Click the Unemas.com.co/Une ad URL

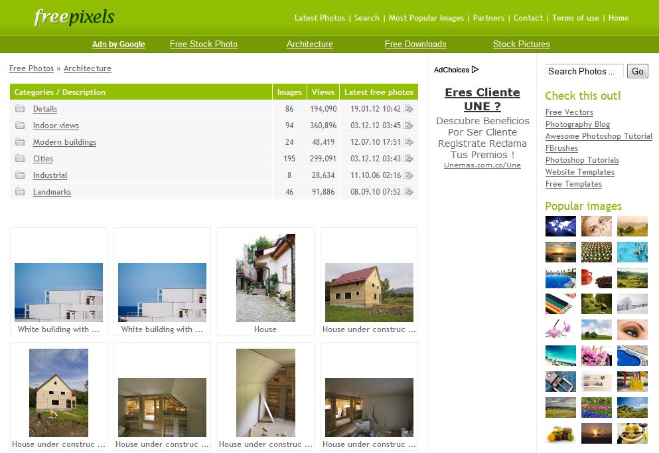point(482,165)
